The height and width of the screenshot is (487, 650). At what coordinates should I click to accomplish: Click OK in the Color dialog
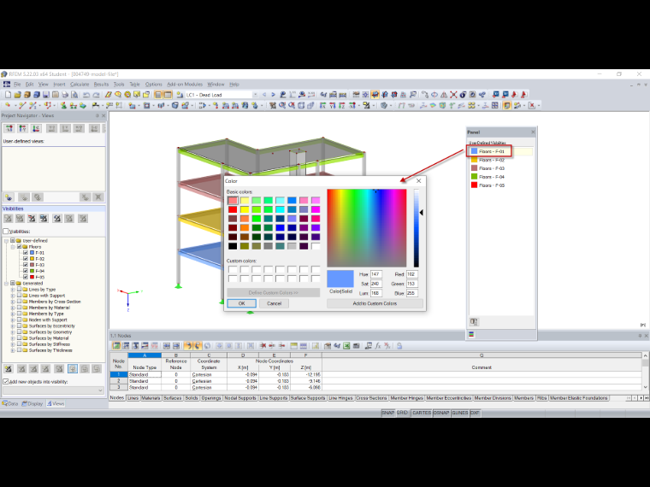coord(242,303)
